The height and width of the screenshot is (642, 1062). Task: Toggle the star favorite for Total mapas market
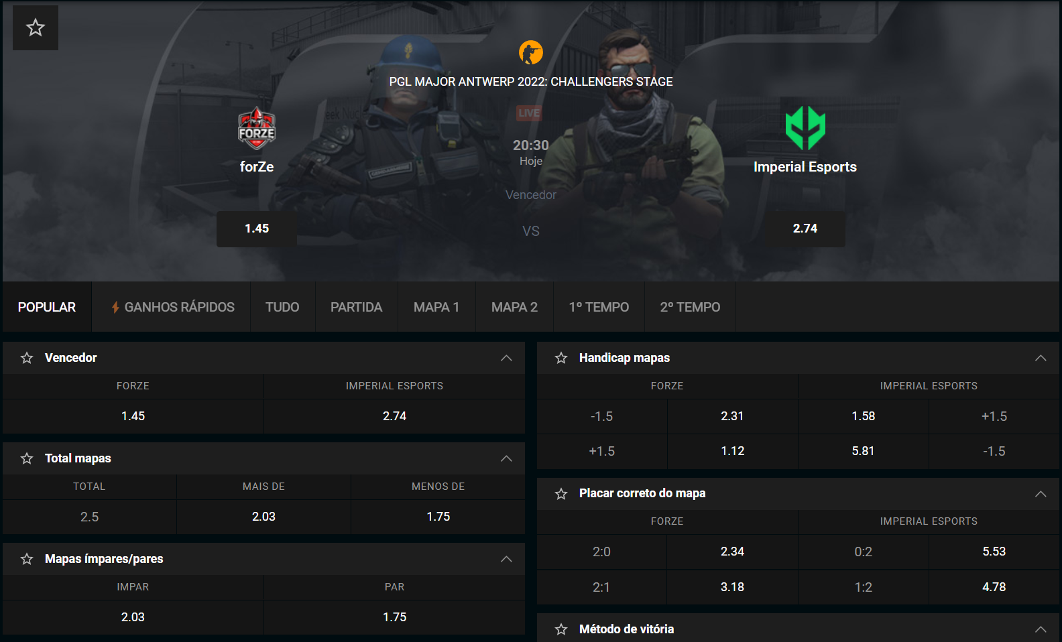point(27,458)
